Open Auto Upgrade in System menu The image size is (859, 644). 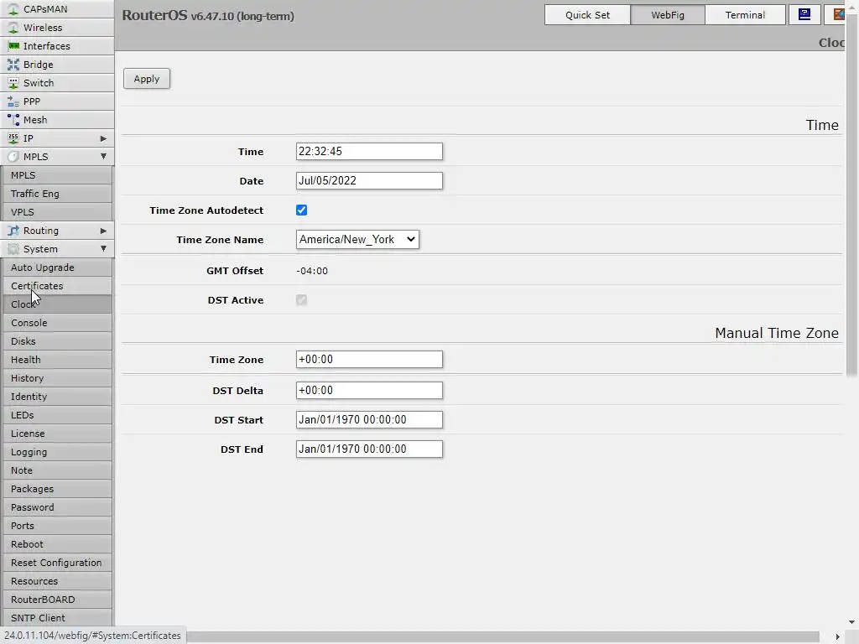58,267
